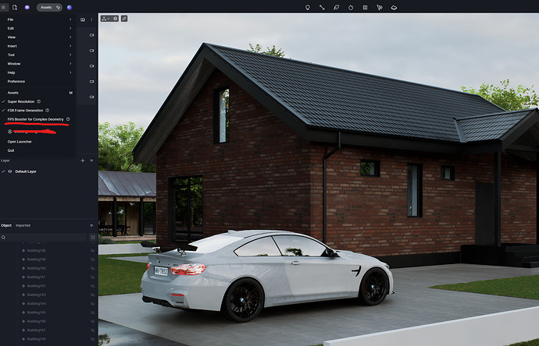Click in the object search field
Viewport: 539px width, 346px height.
45,237
